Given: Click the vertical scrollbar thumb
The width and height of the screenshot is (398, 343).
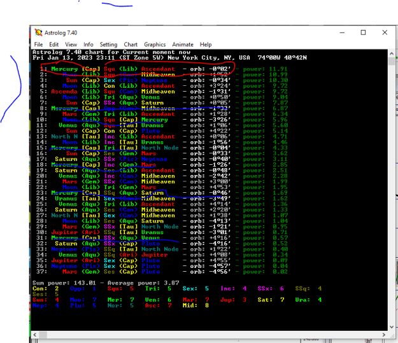Looking at the screenshot, I should pyautogui.click(x=392, y=61).
